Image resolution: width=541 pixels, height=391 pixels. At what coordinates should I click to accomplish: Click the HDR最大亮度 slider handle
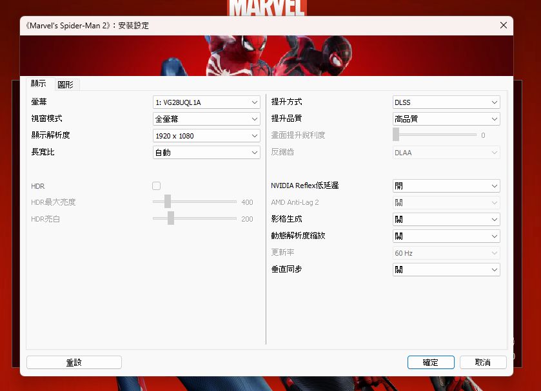[x=168, y=202]
